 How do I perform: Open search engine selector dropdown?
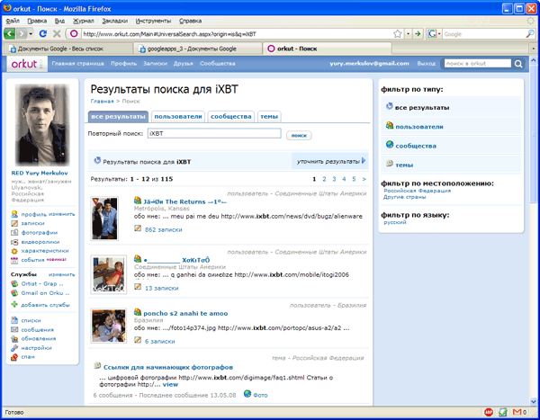point(439,34)
